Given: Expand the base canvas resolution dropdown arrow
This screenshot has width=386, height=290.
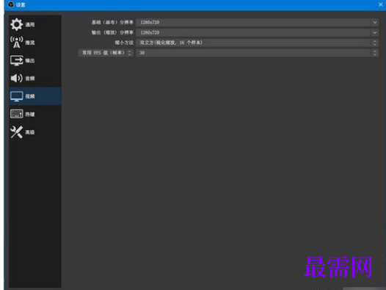Looking at the screenshot, I should 375,23.
